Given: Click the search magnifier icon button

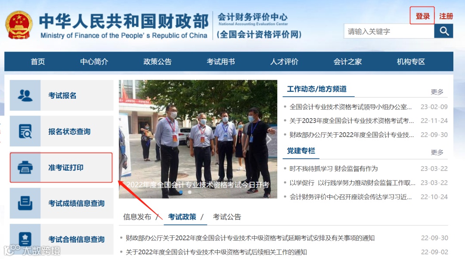Looking at the screenshot, I should tap(443, 31).
